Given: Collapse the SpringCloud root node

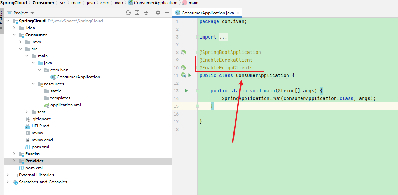Looking at the screenshot, I should [8, 21].
